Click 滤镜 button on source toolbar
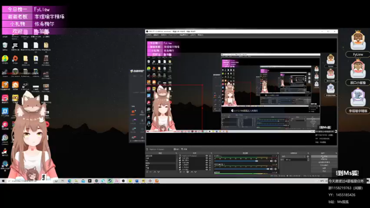 coord(184,149)
